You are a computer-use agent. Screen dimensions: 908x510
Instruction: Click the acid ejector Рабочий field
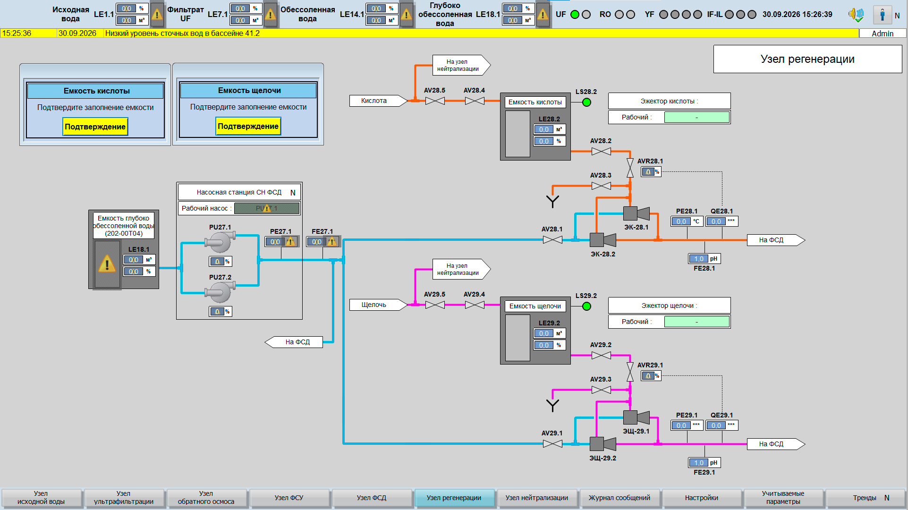(696, 117)
